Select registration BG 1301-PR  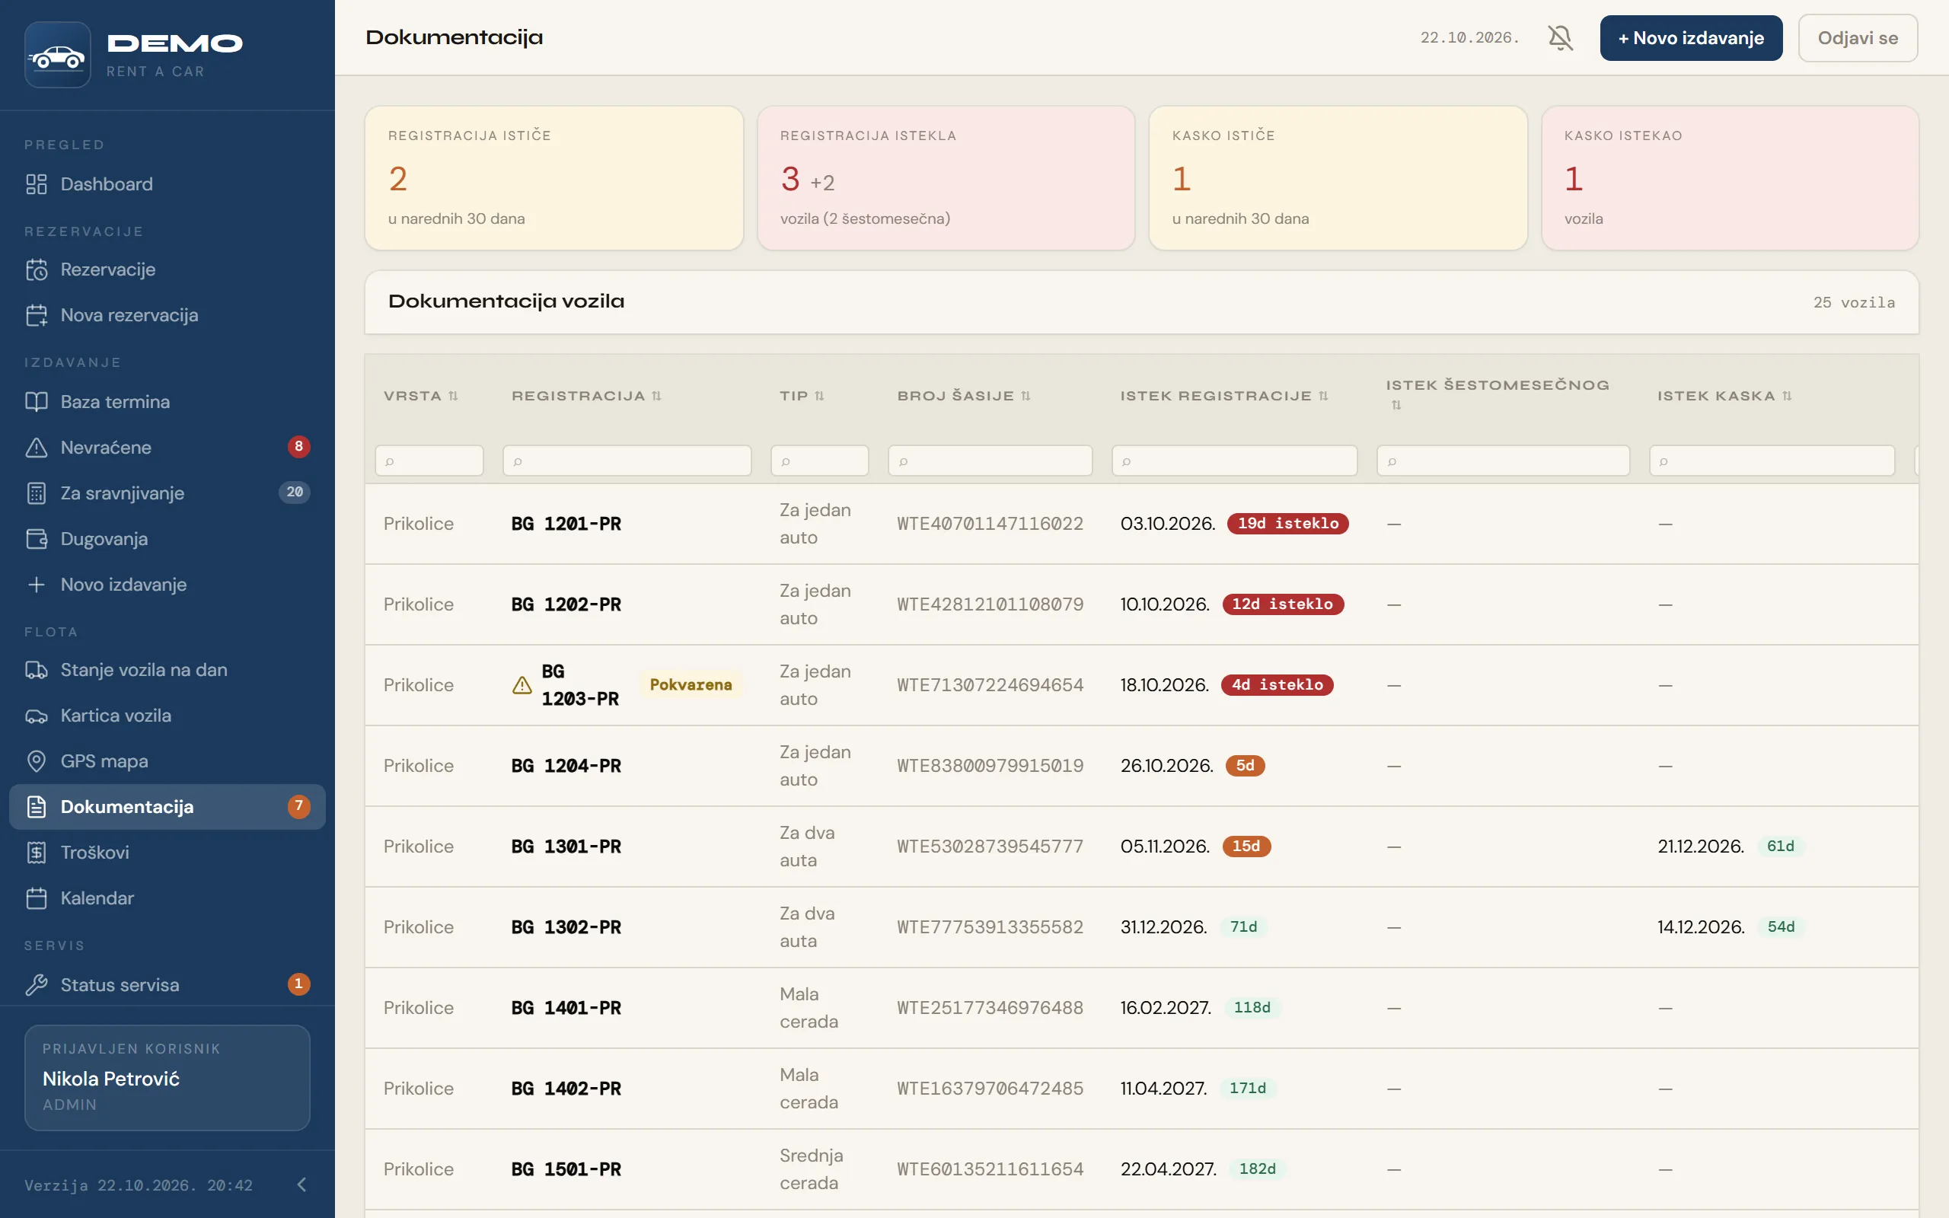[x=566, y=847]
